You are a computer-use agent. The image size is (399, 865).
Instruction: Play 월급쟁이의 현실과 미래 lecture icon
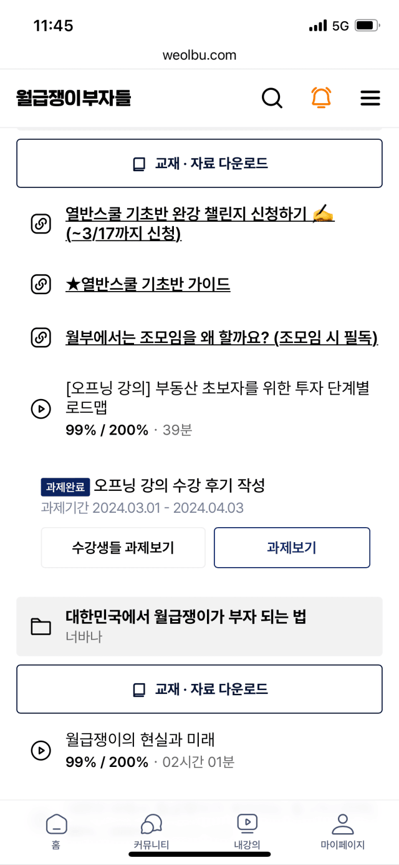point(41,750)
